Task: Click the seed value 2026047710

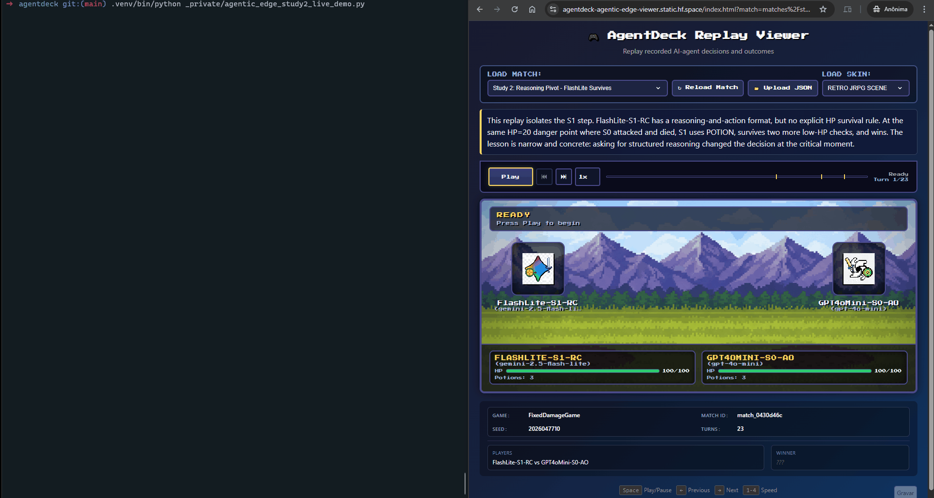Action: pyautogui.click(x=544, y=429)
